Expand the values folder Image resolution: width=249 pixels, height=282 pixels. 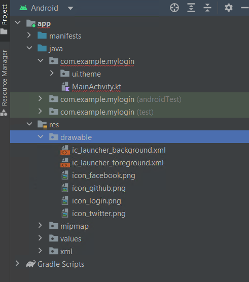click(x=40, y=238)
